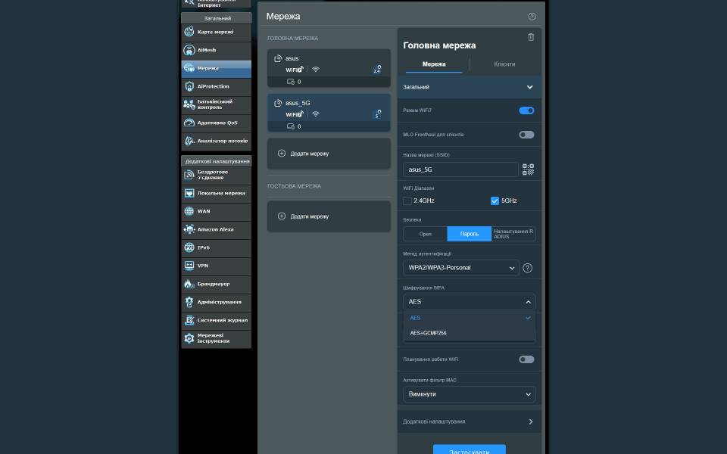The height and width of the screenshot is (454, 727).
Task: Uncheck the 5GHz band checkbox
Action: tap(495, 201)
